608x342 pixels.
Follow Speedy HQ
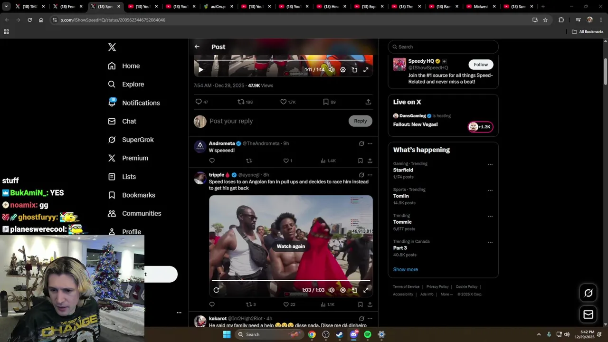tap(481, 65)
